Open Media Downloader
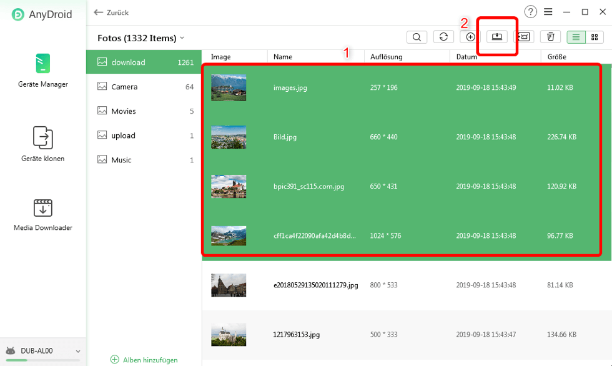Screen dimensions: 612x366 click(43, 214)
